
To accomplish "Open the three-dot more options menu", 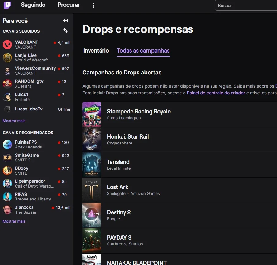I will pyautogui.click(x=94, y=5).
